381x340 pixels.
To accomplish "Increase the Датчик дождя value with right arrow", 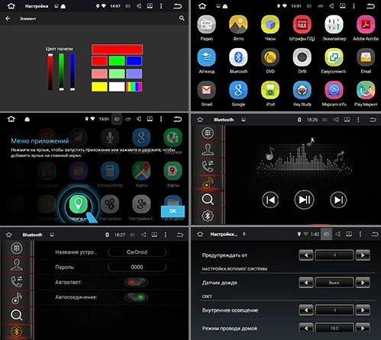I will 363,283.
